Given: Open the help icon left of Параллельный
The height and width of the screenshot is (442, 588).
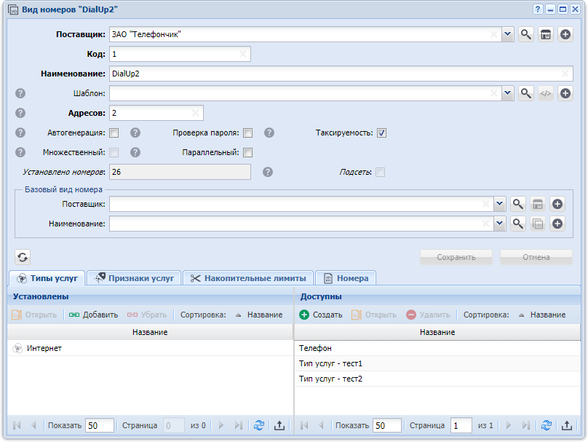Looking at the screenshot, I should tap(135, 152).
